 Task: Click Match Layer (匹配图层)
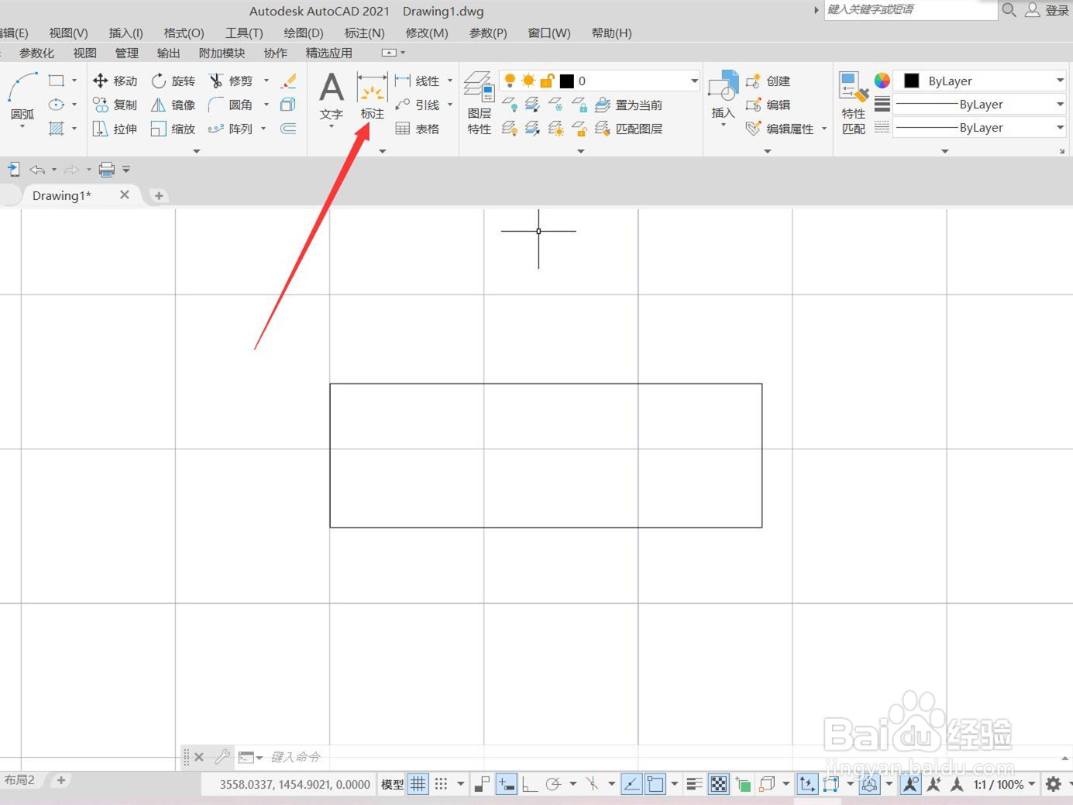pos(628,129)
